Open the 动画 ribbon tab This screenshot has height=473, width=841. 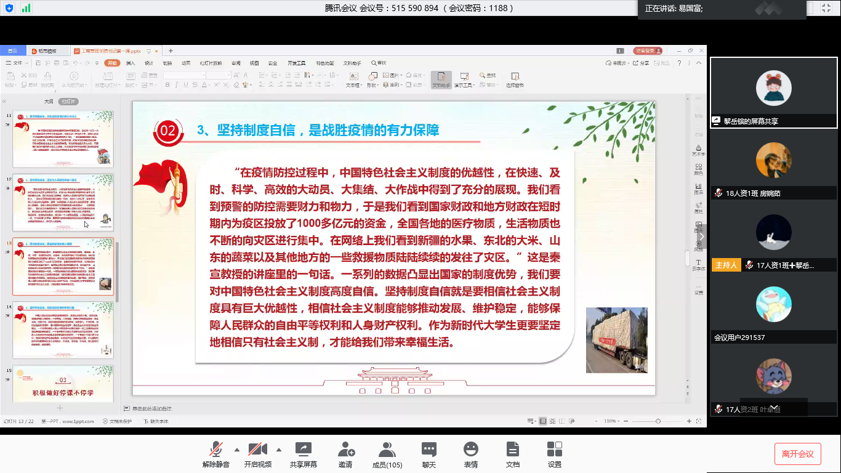185,63
